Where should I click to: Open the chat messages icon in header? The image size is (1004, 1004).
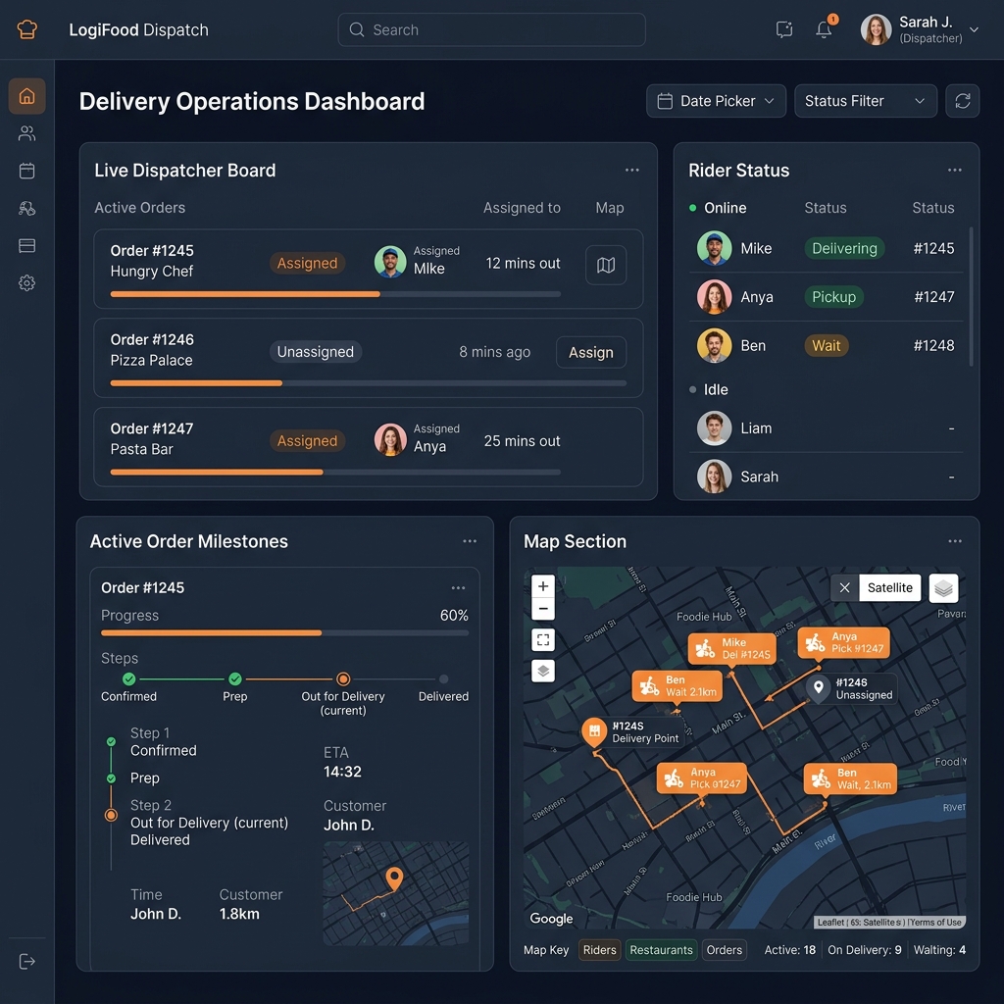coord(784,29)
